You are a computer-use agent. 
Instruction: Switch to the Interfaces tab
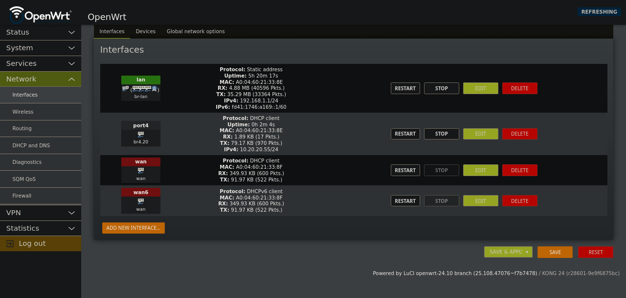(112, 31)
